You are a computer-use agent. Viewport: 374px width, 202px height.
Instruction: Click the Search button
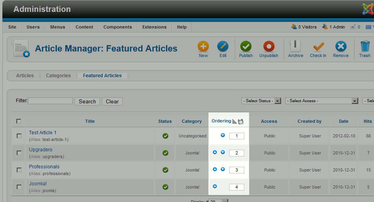(87, 101)
